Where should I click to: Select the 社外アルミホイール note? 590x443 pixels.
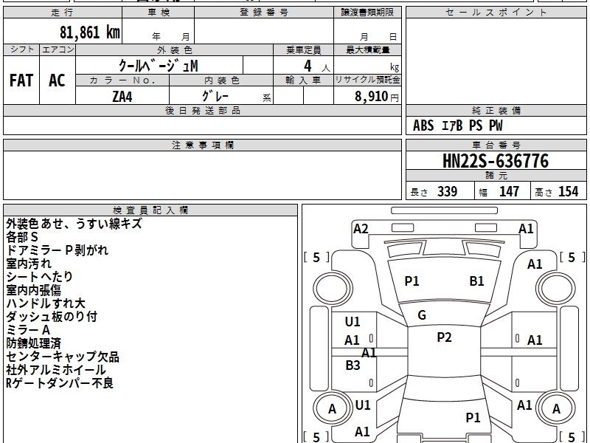tap(56, 370)
